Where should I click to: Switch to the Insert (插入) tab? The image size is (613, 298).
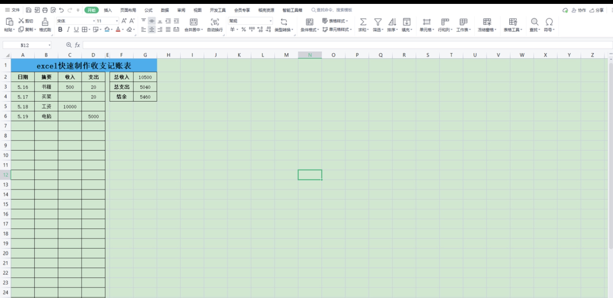[108, 10]
